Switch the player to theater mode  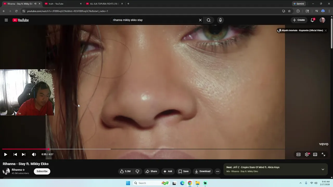click(x=315, y=154)
